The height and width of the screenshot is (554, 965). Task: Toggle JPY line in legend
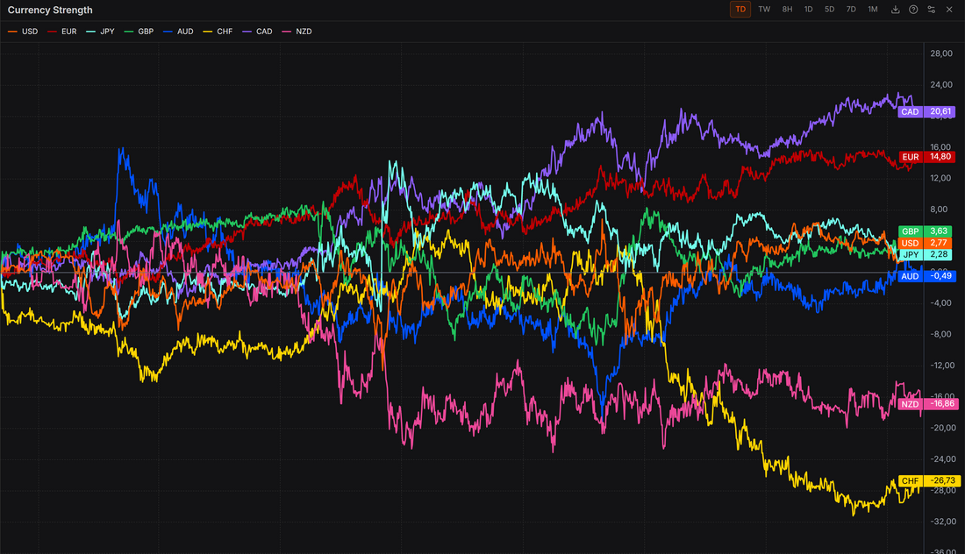(x=100, y=32)
